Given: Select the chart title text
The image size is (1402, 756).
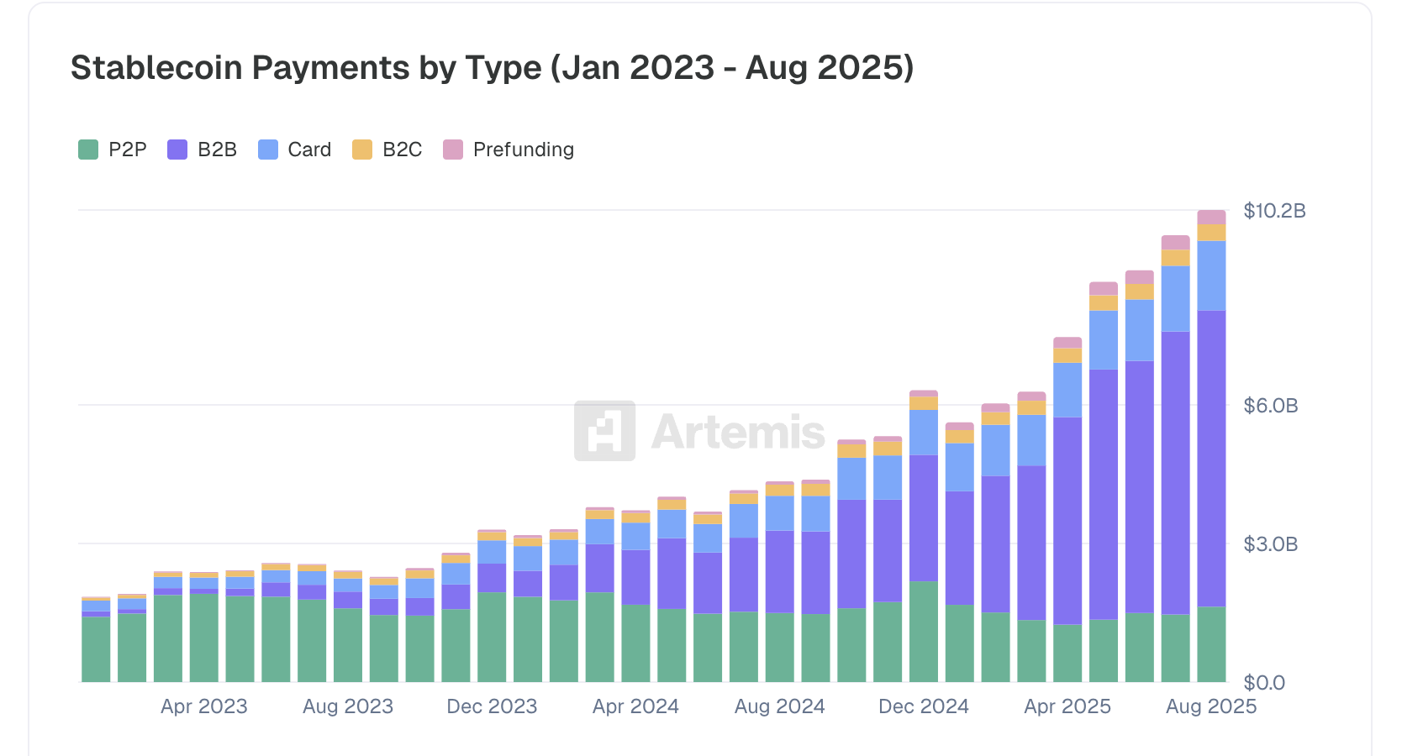Looking at the screenshot, I should (492, 67).
